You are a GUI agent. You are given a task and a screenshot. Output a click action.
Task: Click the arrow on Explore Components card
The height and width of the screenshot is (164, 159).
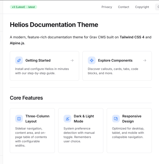144,60
